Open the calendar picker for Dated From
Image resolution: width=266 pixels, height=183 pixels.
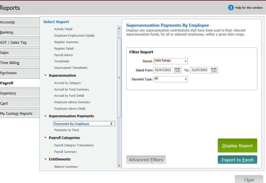click(177, 70)
